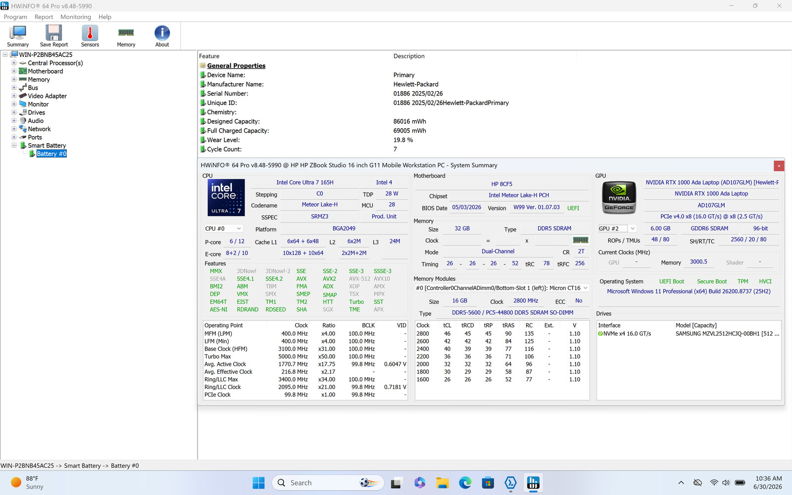Viewport: 792px width, 495px height.
Task: Open File Explorer in the taskbar
Action: [x=443, y=483]
